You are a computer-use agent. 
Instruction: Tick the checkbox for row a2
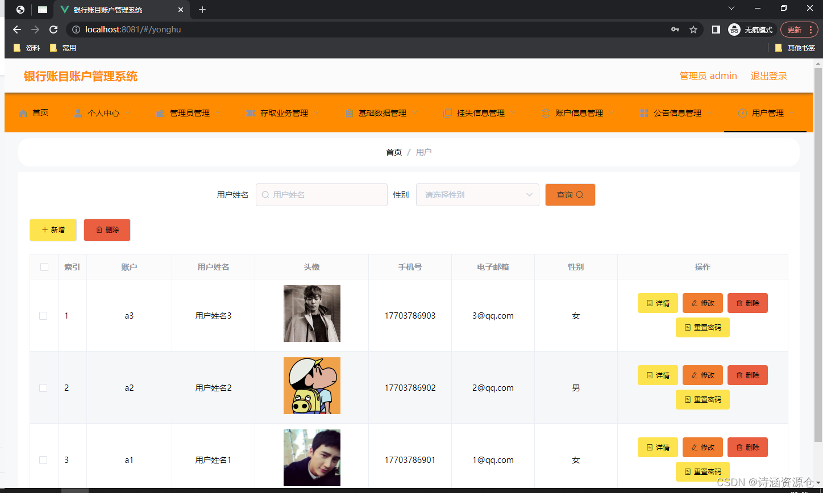43,388
